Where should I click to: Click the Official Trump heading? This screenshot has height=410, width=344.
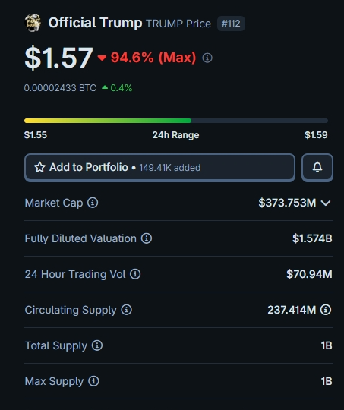point(95,23)
